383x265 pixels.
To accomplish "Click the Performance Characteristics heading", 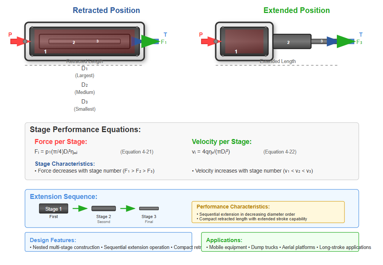I will 233,207.
